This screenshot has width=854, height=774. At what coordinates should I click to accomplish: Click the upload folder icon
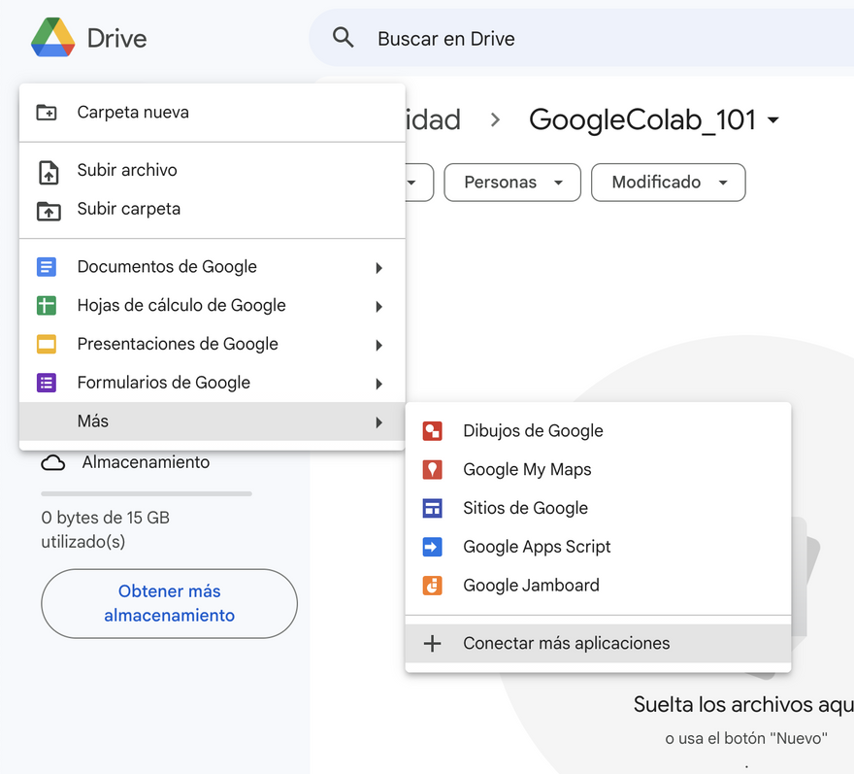point(49,211)
